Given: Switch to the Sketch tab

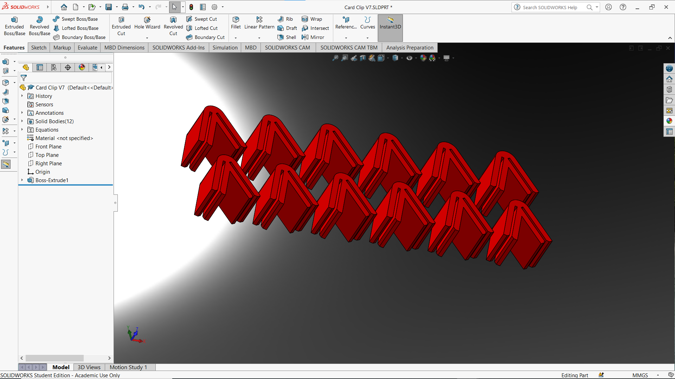Looking at the screenshot, I should (38, 48).
